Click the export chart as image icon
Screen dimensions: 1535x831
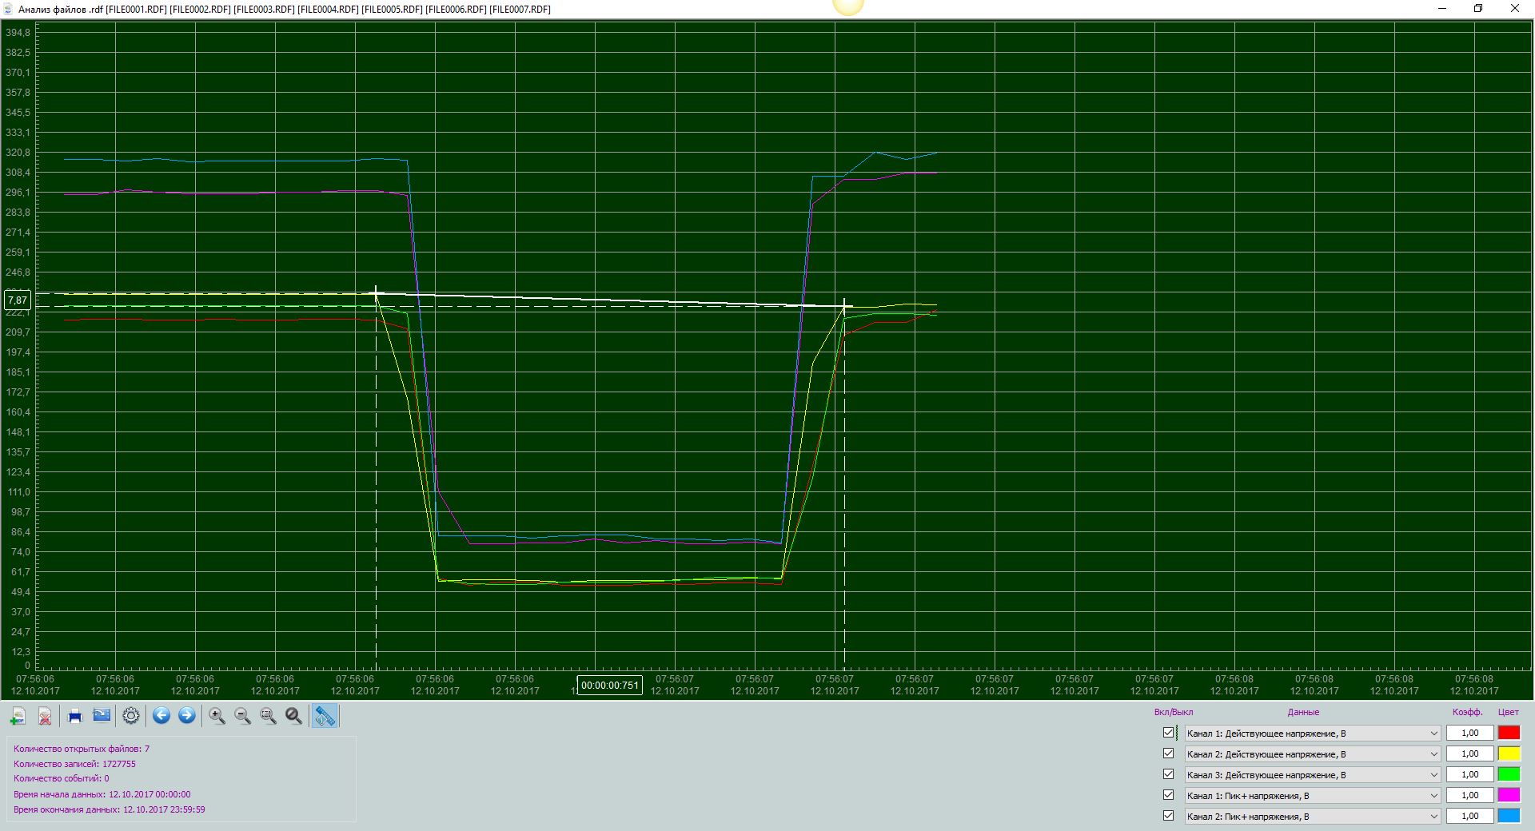[x=102, y=716]
